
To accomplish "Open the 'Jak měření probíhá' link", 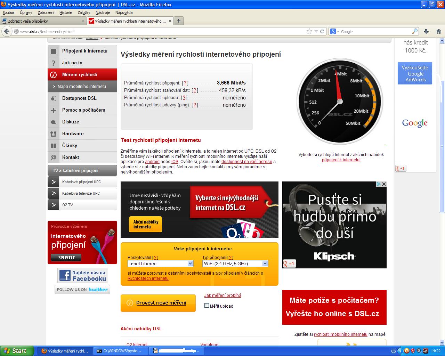I will pyautogui.click(x=223, y=296).
